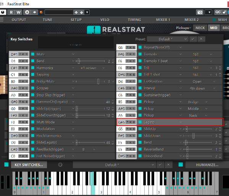Screen dimensions: 229x196
Task: Toggle the Harmonics key switch checkbox
Action: 33,68
